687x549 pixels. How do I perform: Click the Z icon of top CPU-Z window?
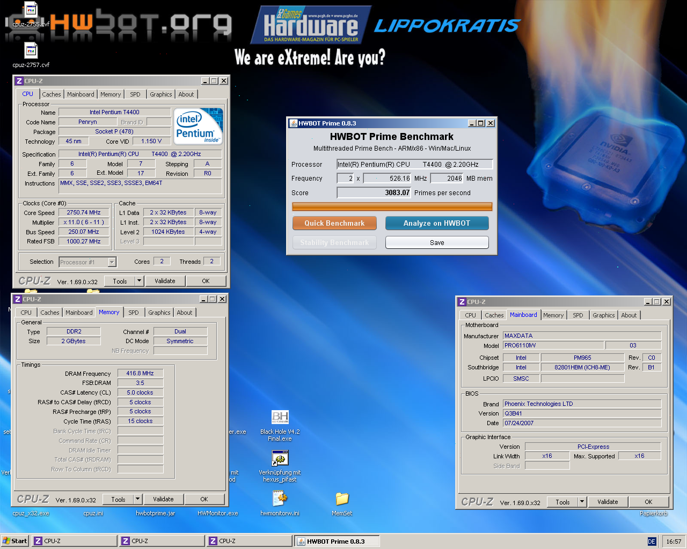point(19,81)
